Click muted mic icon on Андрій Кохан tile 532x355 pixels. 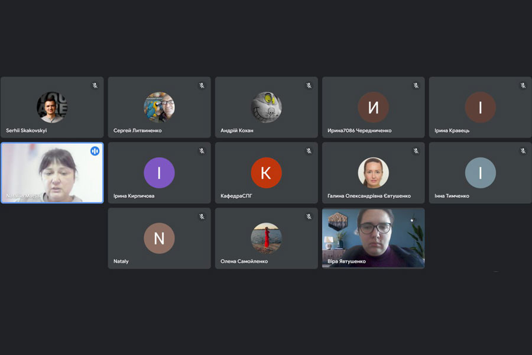pos(309,86)
